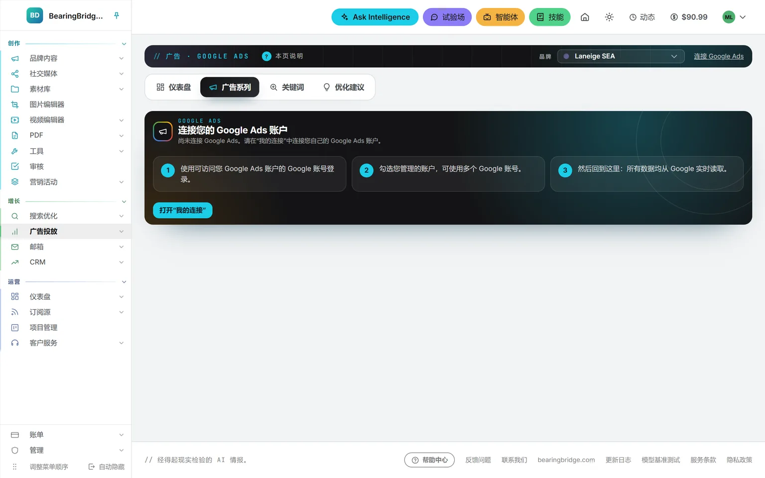765x478 pixels.
Task: Follow the bearingbridge.com footer link
Action: 566,460
